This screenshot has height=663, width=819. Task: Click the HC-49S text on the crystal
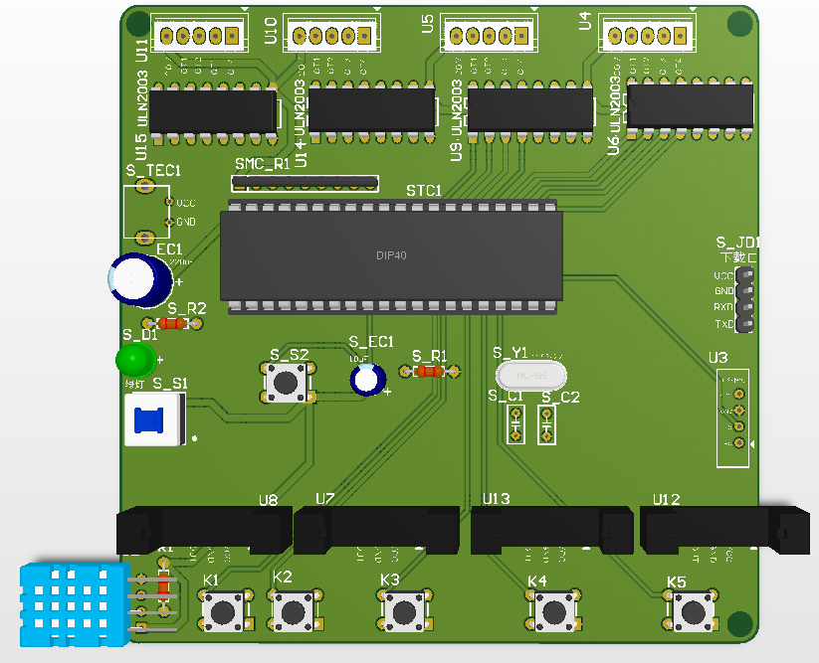coord(531,376)
